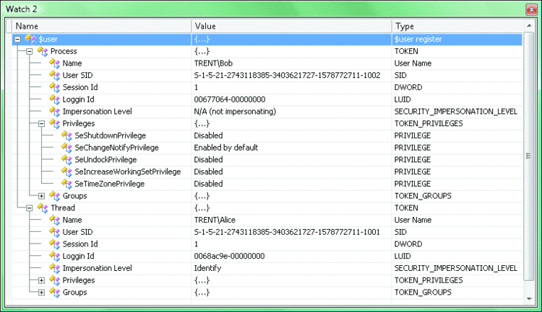Click the SeShutdownPrivilege row icon

(x=66, y=135)
